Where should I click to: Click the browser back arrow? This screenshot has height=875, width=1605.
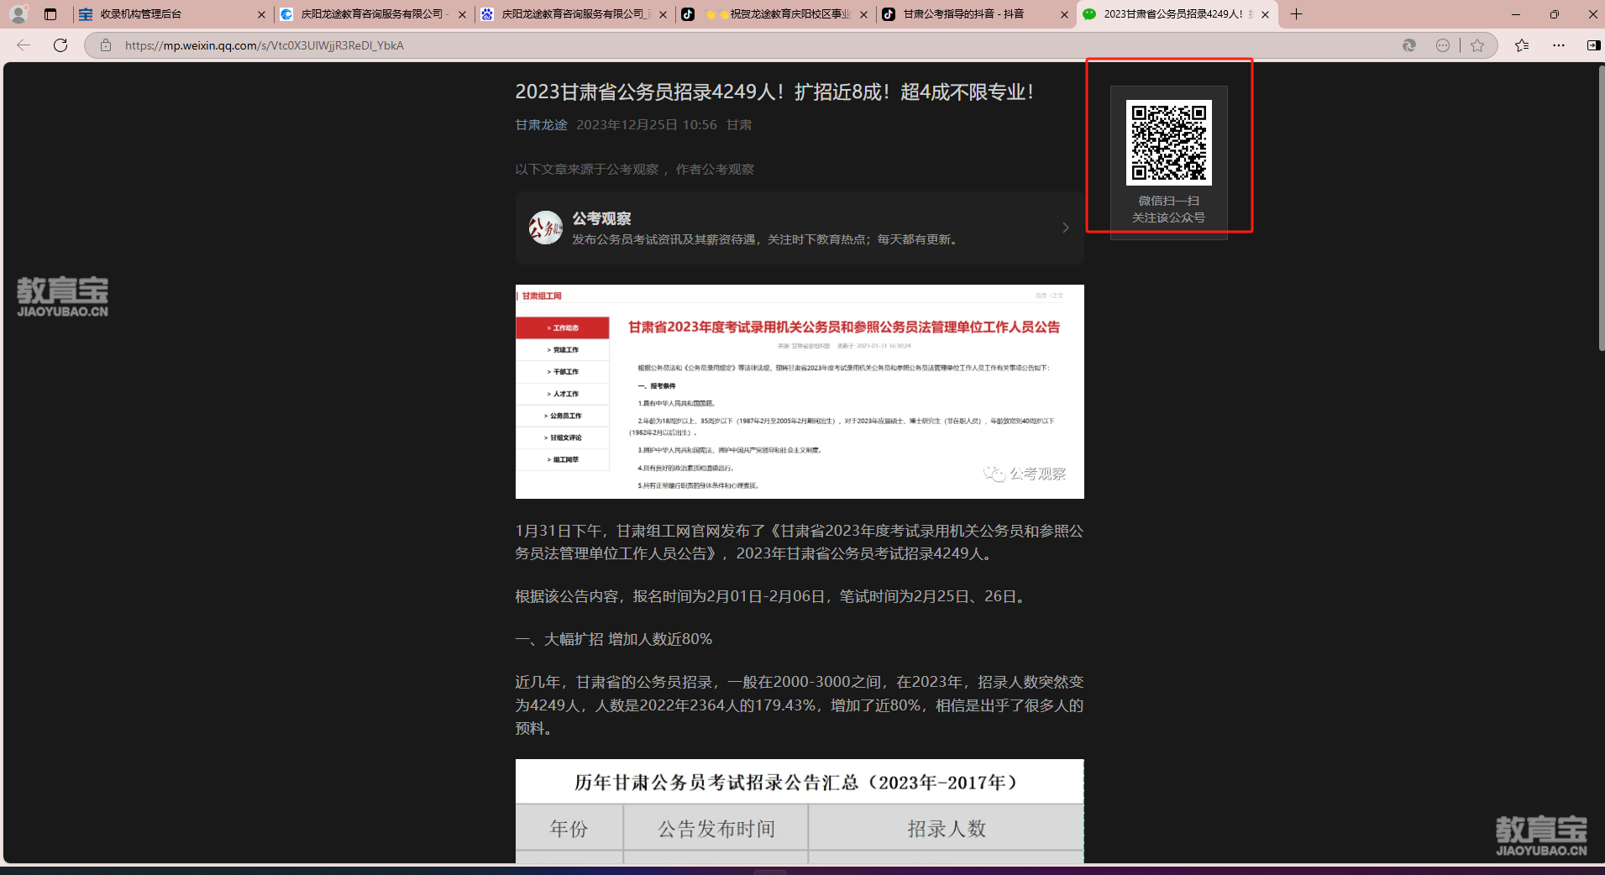pyautogui.click(x=24, y=45)
